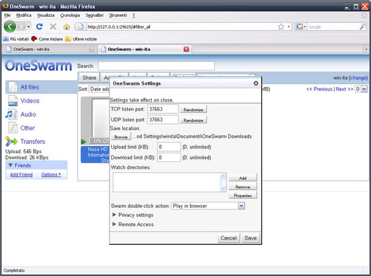
Task: Click UDP listen port field
Action: pyautogui.click(x=163, y=119)
